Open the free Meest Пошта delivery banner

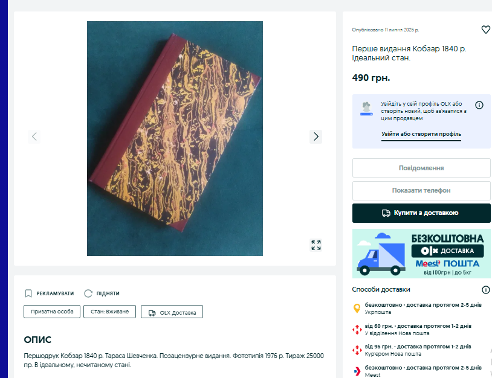tap(421, 254)
